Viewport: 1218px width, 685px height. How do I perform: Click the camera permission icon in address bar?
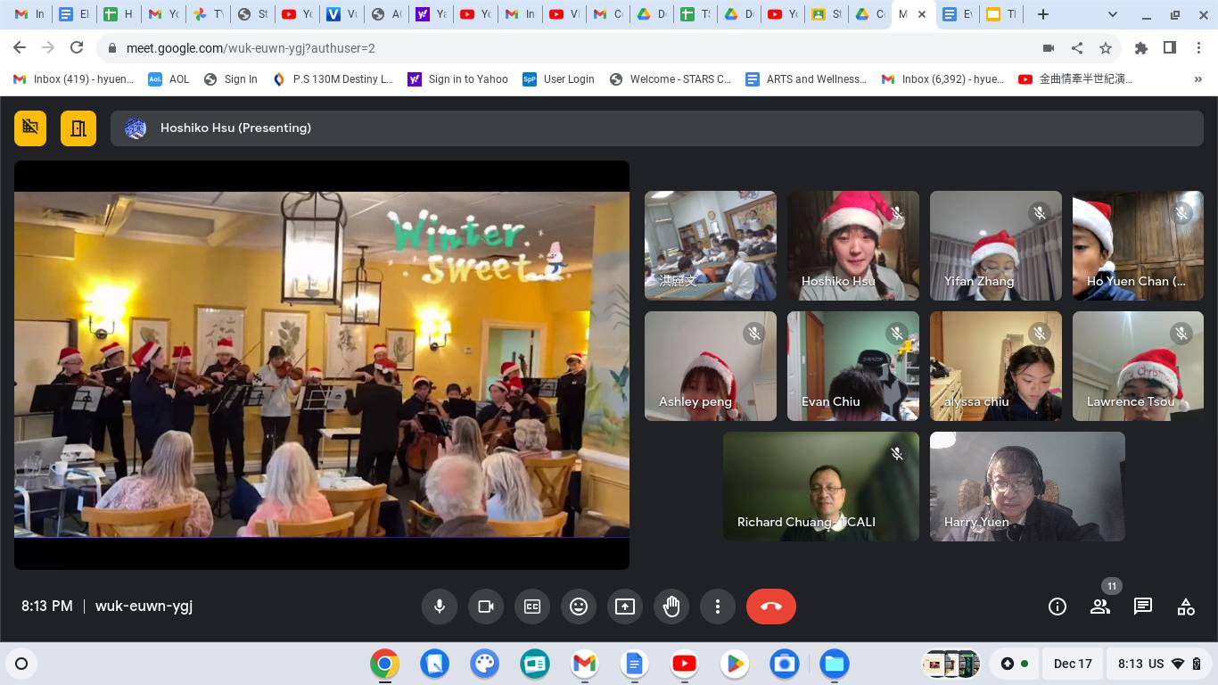1049,48
